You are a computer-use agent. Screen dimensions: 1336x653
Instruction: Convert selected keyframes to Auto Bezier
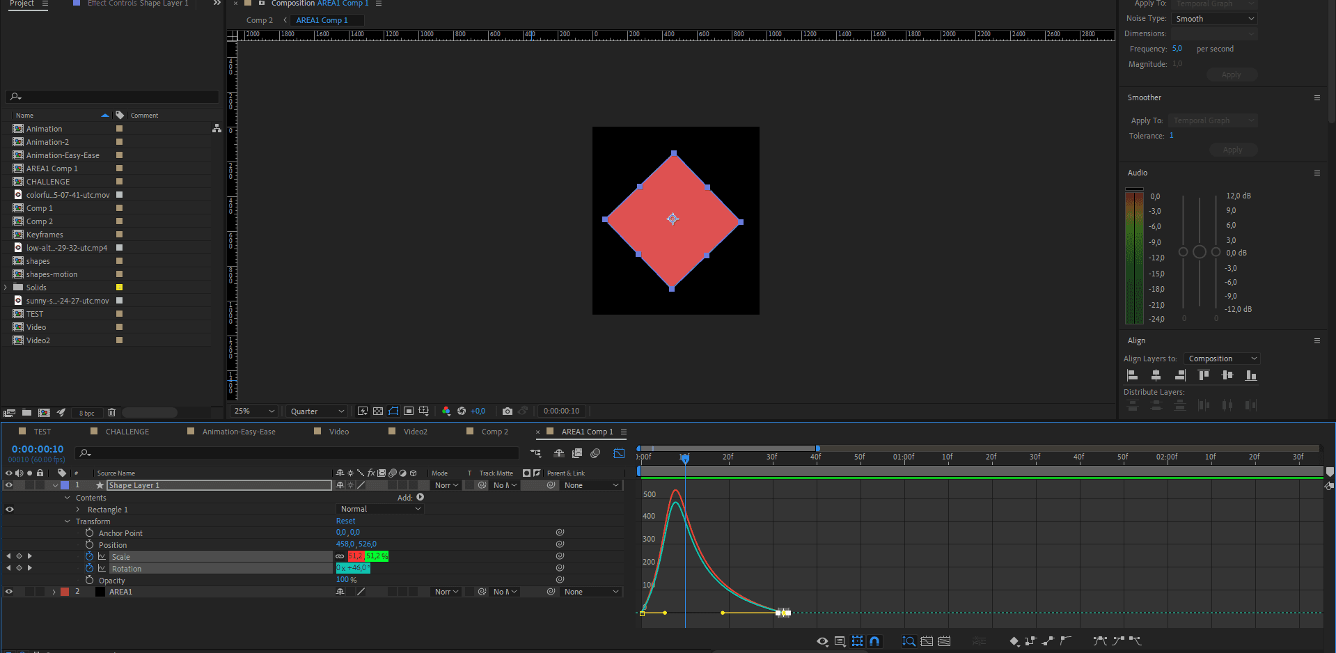(x=1065, y=641)
